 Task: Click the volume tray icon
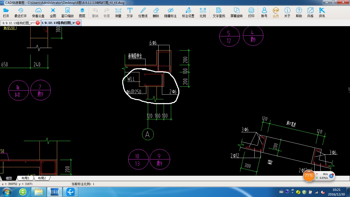pos(323,192)
